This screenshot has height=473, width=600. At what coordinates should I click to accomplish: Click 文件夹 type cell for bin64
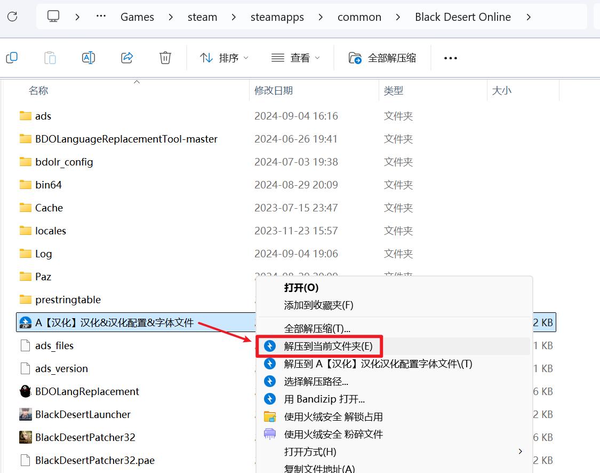coord(398,185)
